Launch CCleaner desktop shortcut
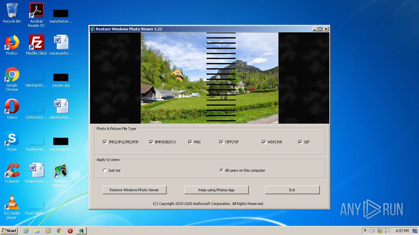Image resolution: width=419 pixels, height=235 pixels. pos(12,173)
